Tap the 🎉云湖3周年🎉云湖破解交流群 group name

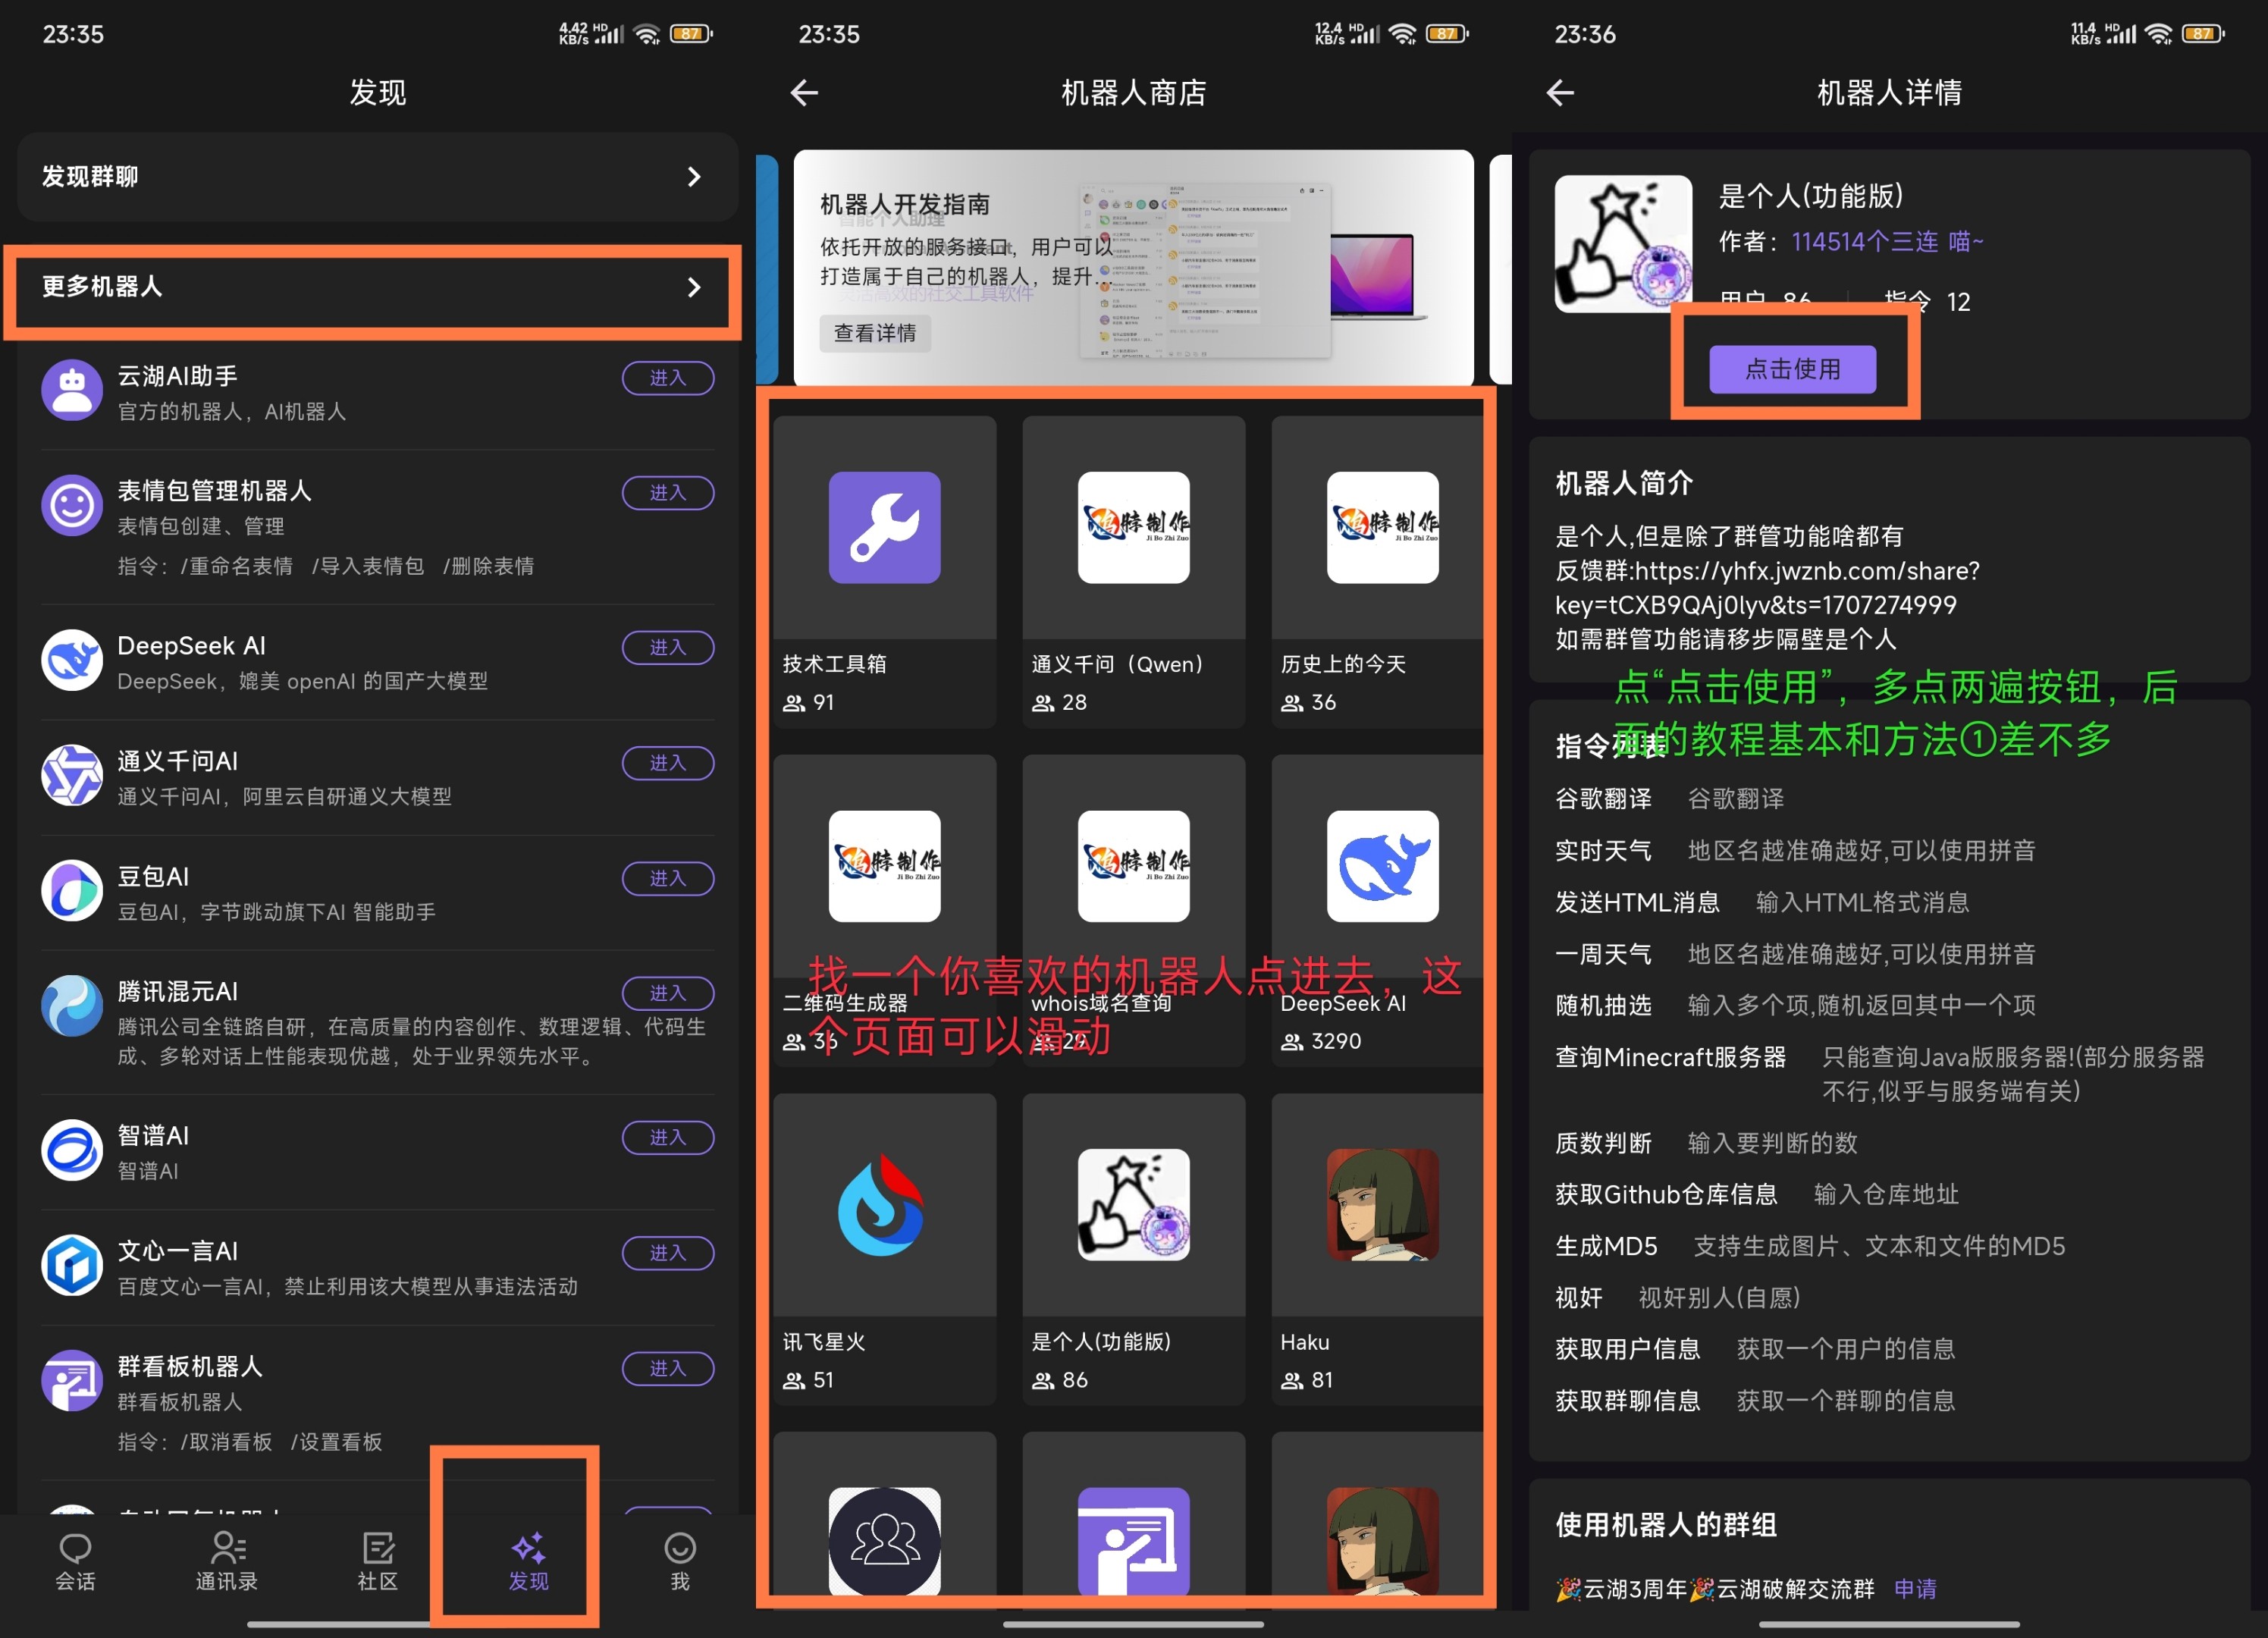pos(1715,1589)
